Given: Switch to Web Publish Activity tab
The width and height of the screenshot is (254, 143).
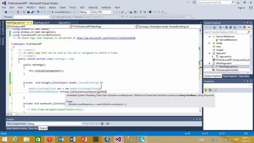Looking at the screenshot, I should coord(17,128).
